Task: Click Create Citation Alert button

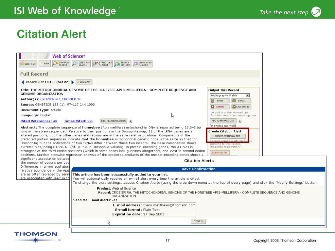Action: click(x=228, y=136)
